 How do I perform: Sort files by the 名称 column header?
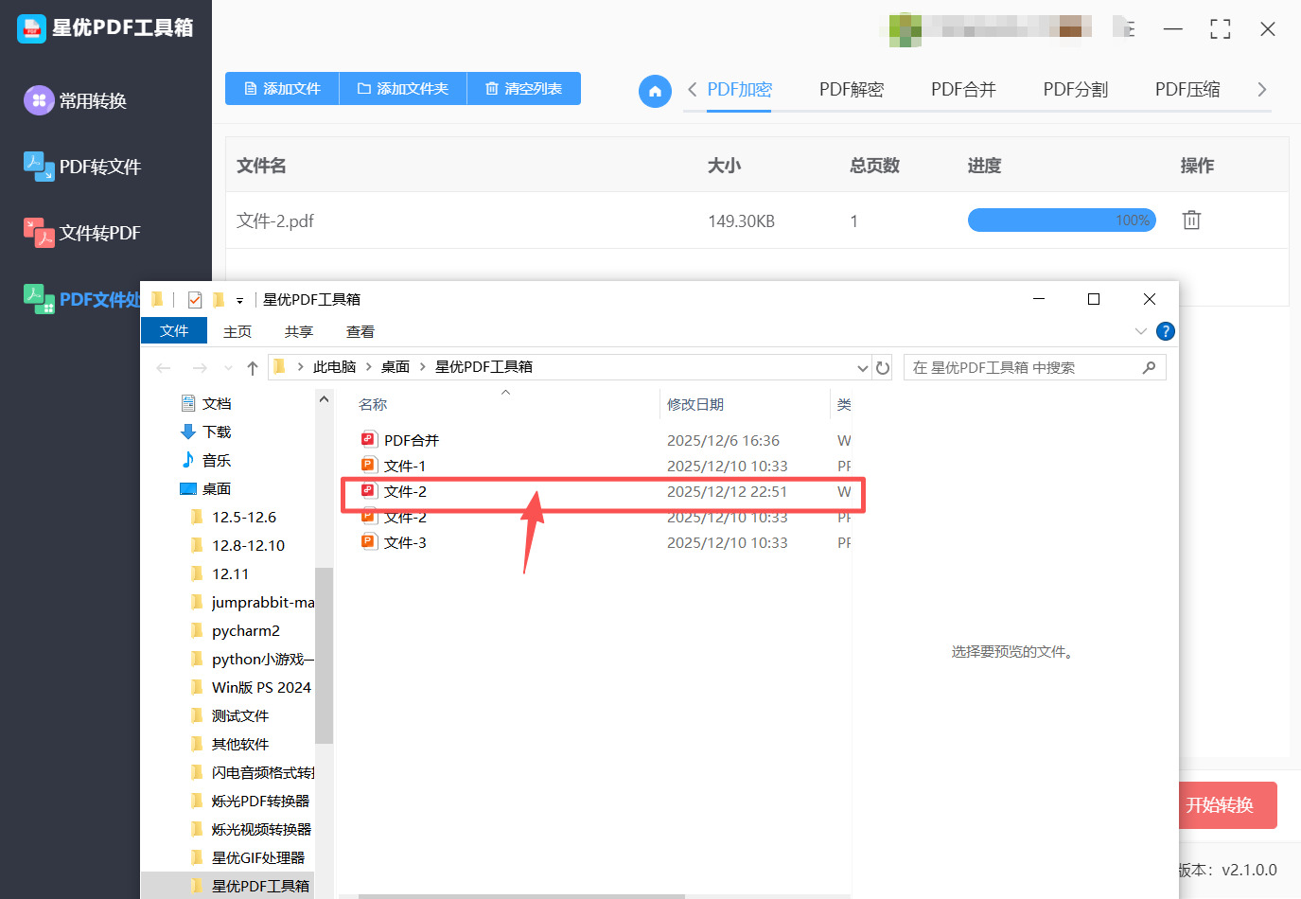[x=373, y=405]
